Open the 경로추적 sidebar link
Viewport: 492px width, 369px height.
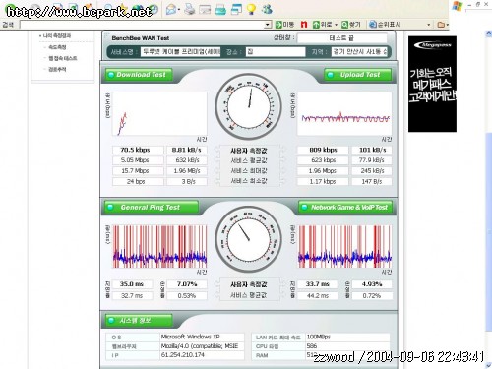[x=57, y=69]
